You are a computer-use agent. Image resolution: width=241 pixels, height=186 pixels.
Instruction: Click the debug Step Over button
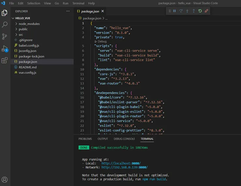[x=181, y=11]
